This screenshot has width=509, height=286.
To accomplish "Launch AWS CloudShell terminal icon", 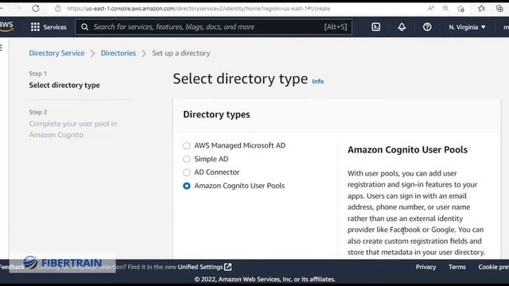I will pyautogui.click(x=376, y=27).
